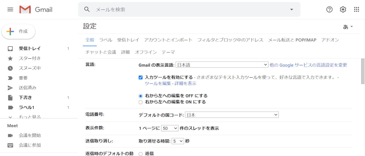Image resolution: width=365 pixels, height=156 pixels.
Task: Click the 他の Google サービスの言語設定を変更 link
Action: coord(308,65)
